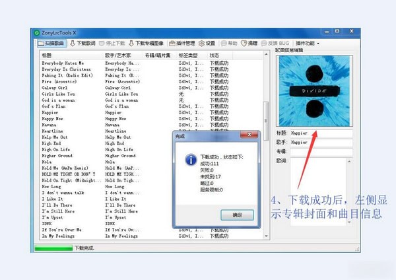The width and height of the screenshot is (396, 280).
Task: Select the Happier song row
Action: [x=152, y=113]
